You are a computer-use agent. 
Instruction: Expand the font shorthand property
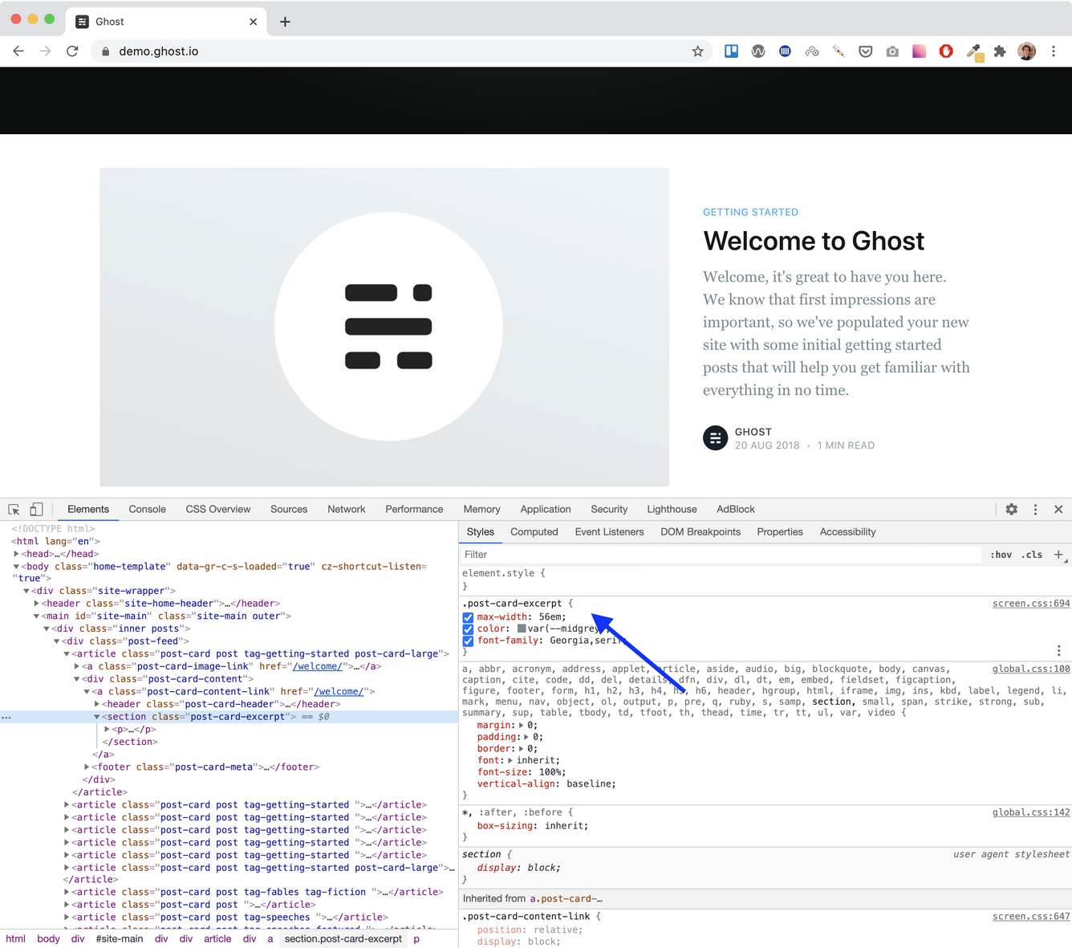click(510, 760)
